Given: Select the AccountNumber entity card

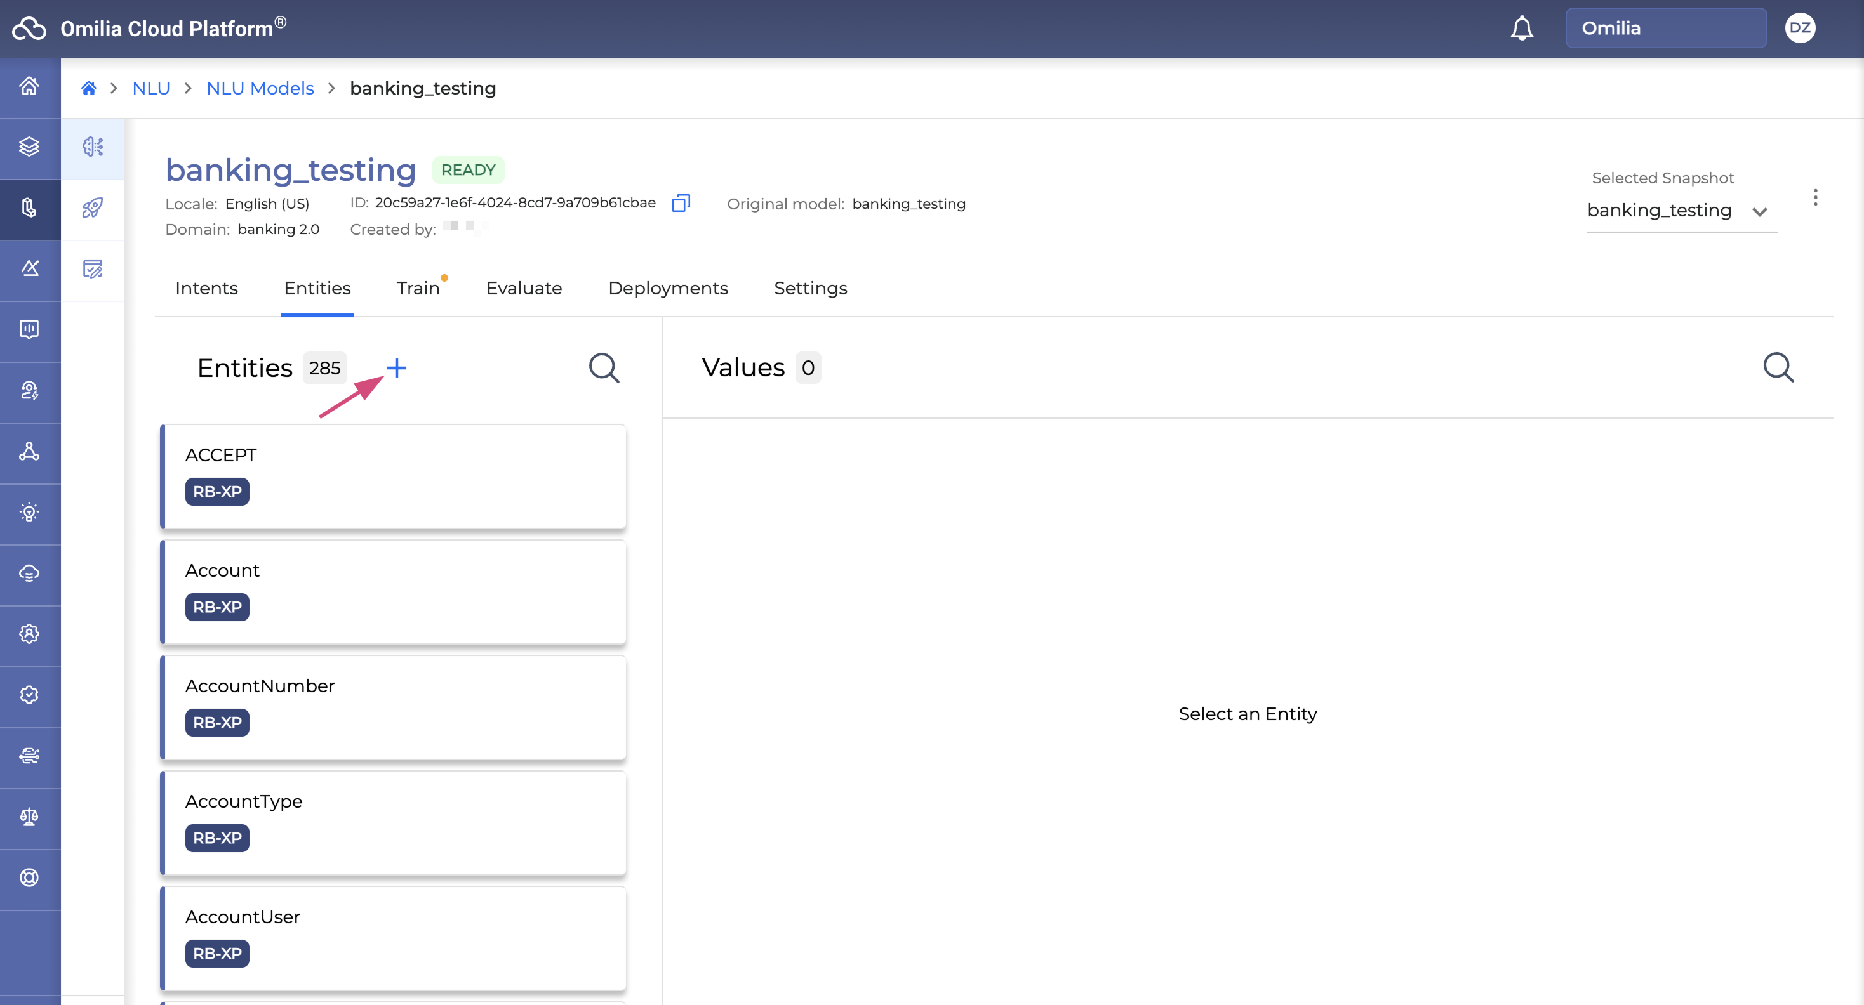Looking at the screenshot, I should (393, 706).
